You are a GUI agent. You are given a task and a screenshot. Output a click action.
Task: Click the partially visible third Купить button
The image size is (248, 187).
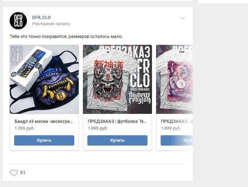177,140
